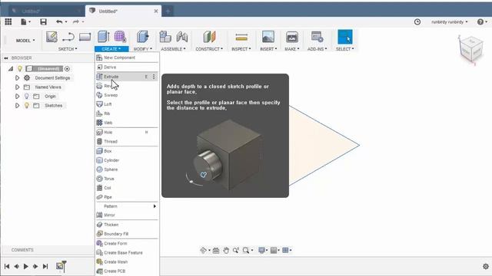
Task: Open the job status clock icon
Action: 417,21
